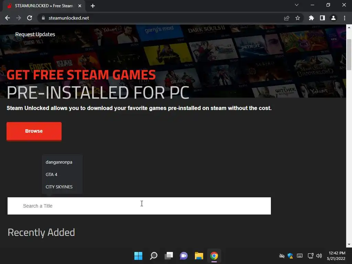Click the page scrollbar thumb
The height and width of the screenshot is (264, 352).
click(349, 54)
